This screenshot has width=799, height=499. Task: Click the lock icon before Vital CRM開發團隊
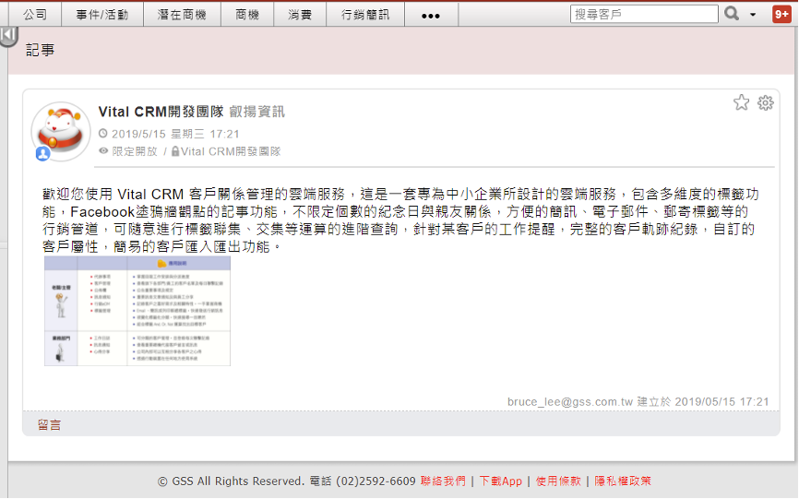coord(175,151)
